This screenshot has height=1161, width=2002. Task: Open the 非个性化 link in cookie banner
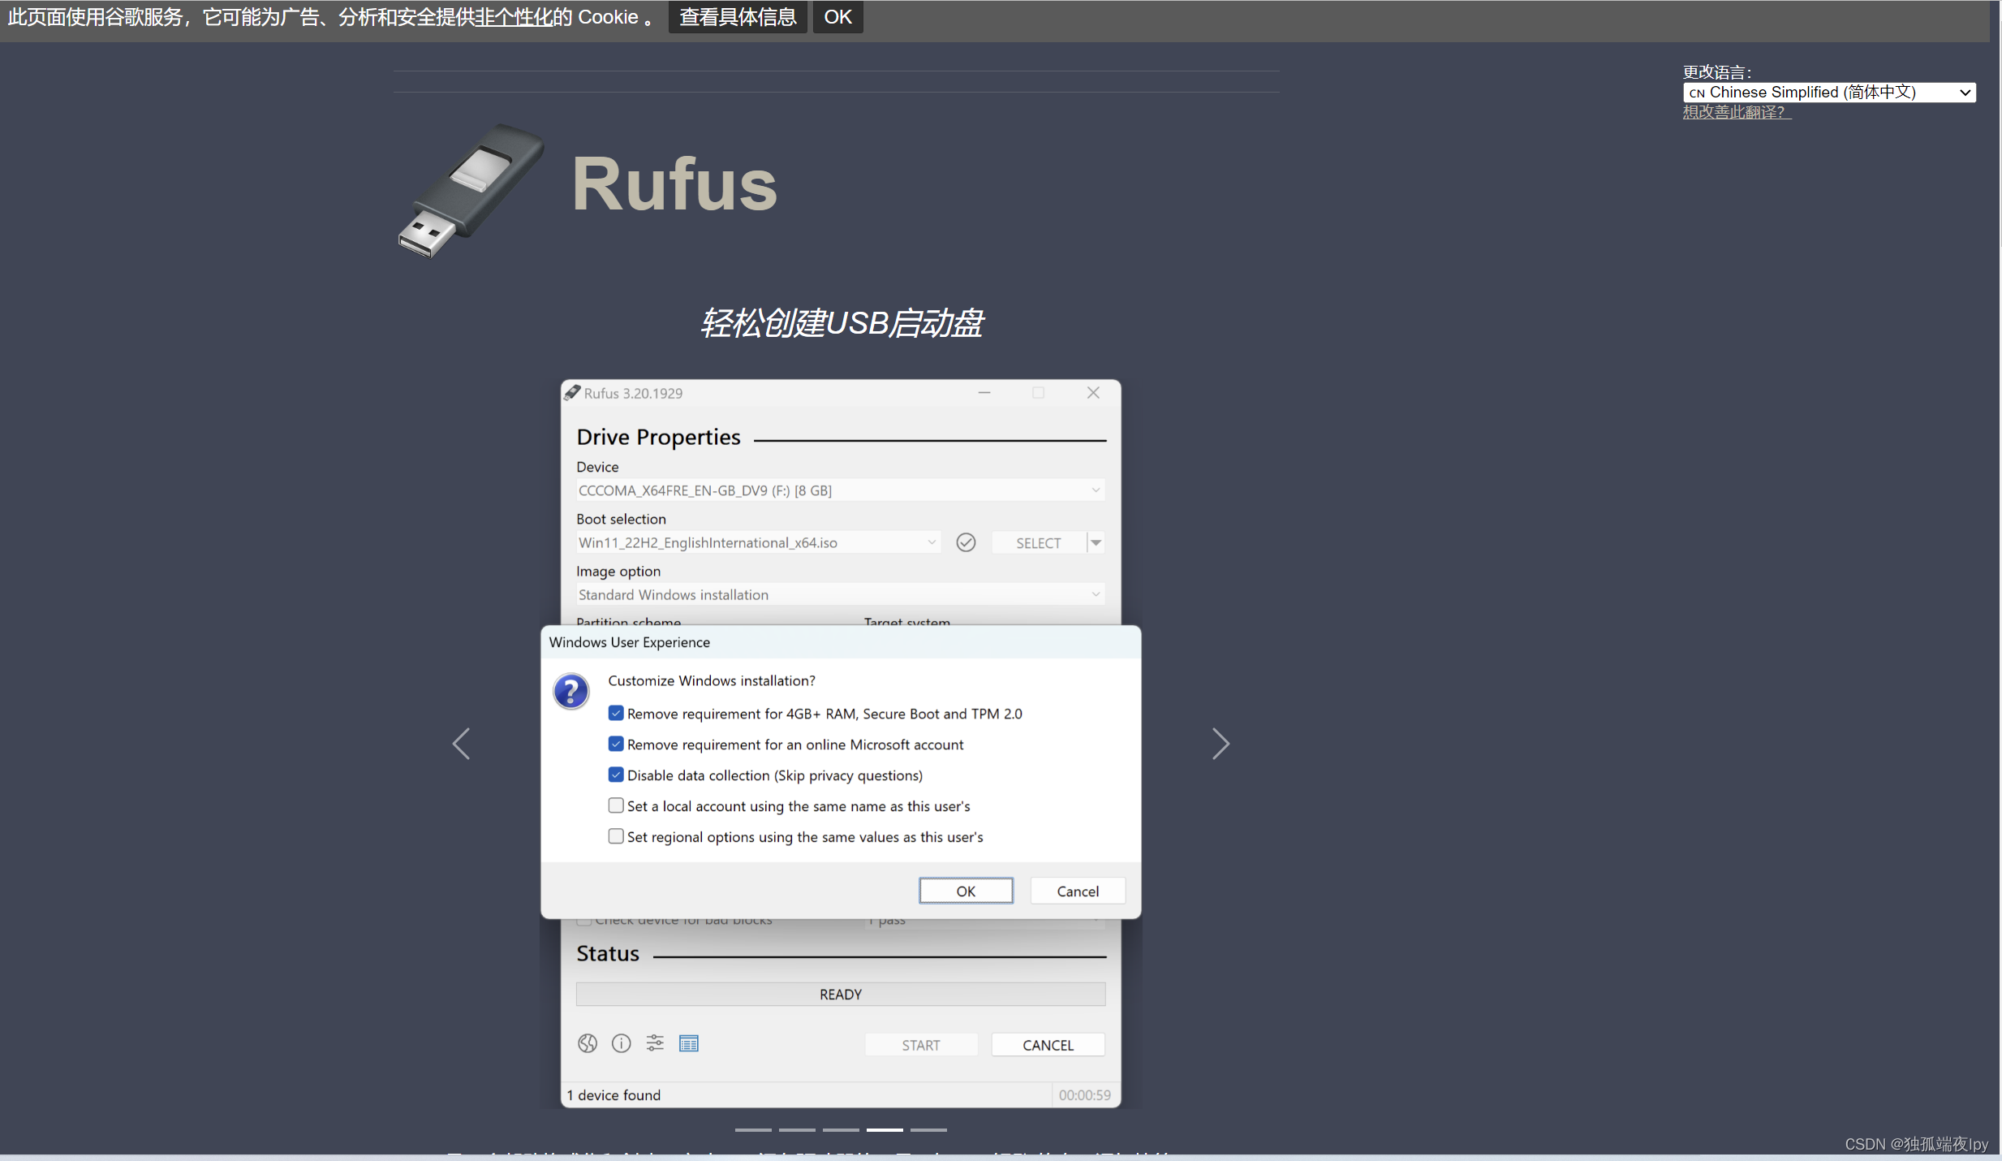pyautogui.click(x=514, y=17)
